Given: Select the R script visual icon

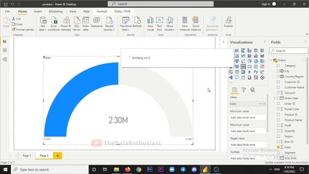Looking at the screenshot, I should click(250, 72).
